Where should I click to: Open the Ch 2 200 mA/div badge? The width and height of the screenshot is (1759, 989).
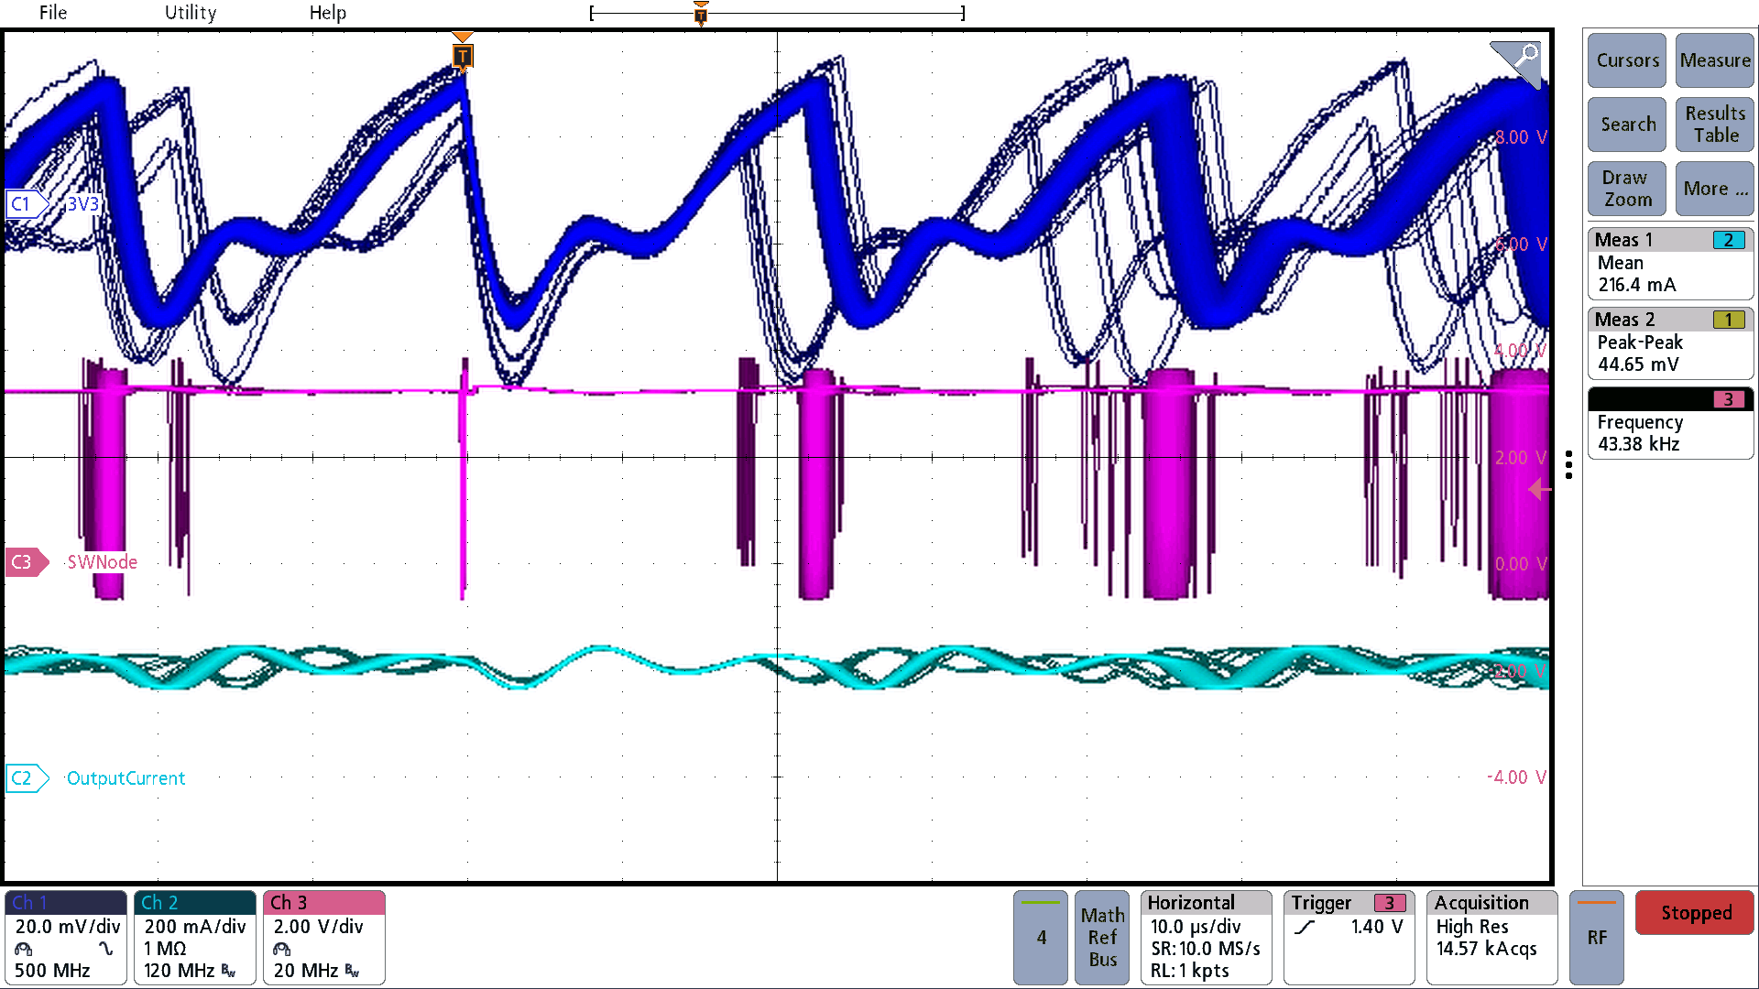(x=194, y=937)
